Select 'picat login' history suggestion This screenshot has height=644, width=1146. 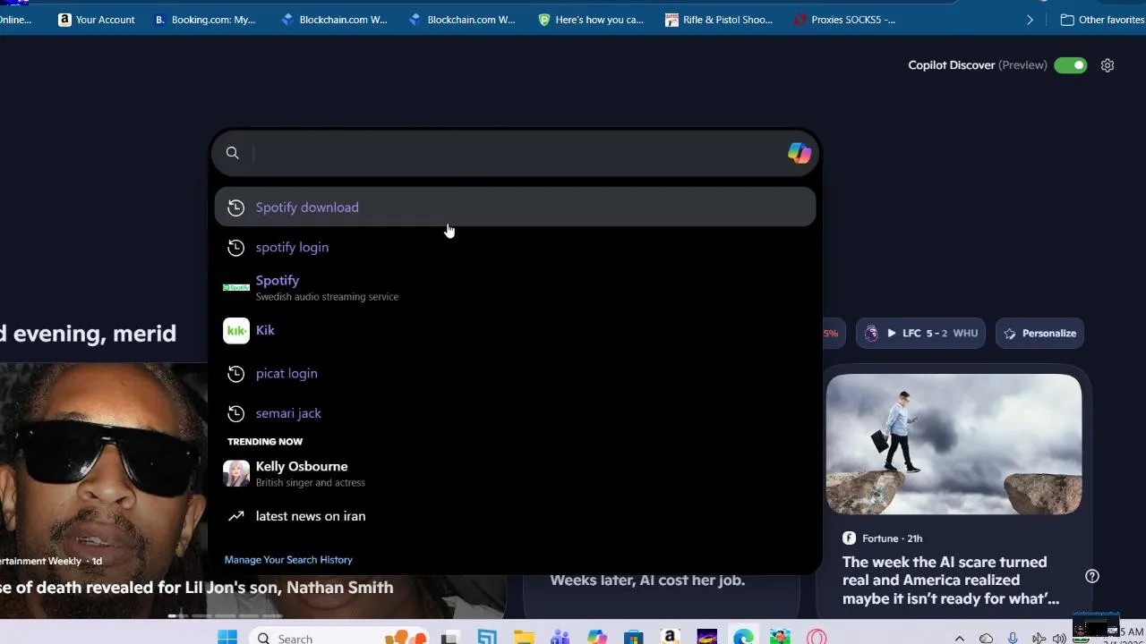(x=515, y=374)
